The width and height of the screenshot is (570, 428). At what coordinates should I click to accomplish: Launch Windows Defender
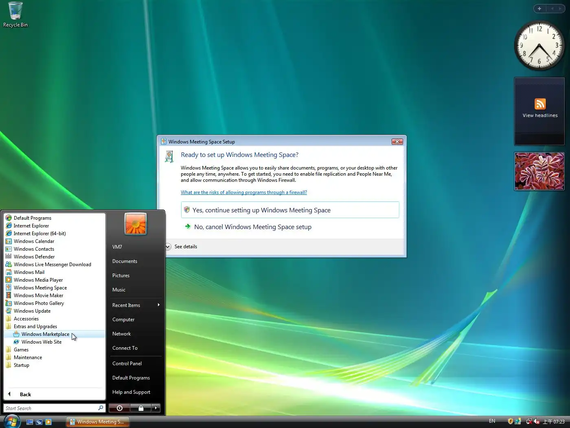(x=55, y=257)
